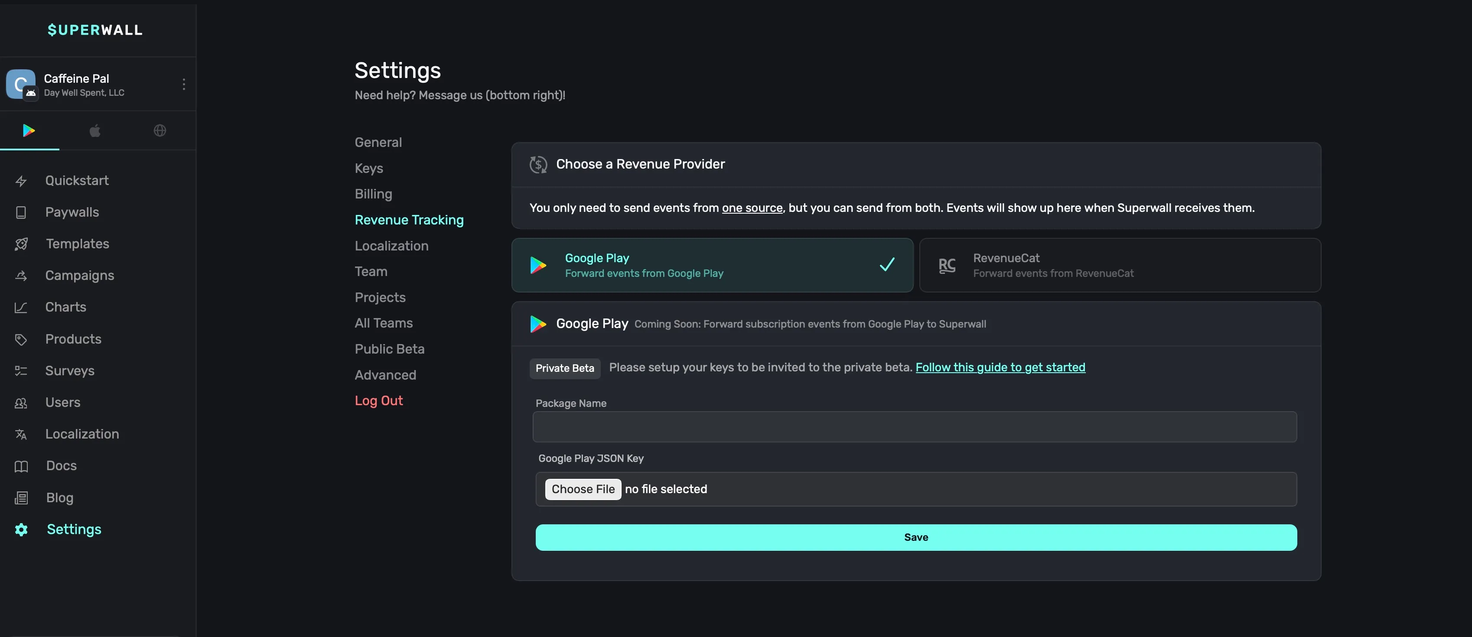Go to Paywalls in the sidebar

click(x=72, y=212)
